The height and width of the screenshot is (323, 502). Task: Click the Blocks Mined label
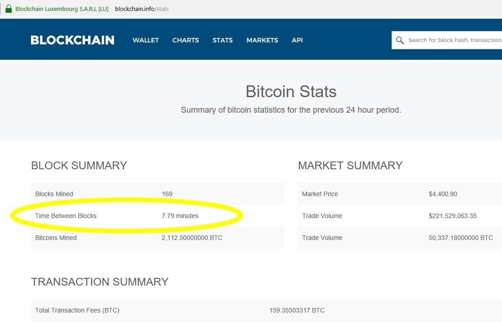(x=54, y=194)
